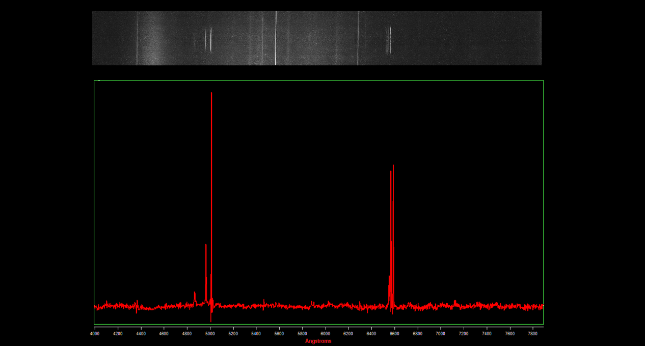The image size is (645, 346).
Task: Click the 5000 wavelength tick label
Action: pos(210,334)
